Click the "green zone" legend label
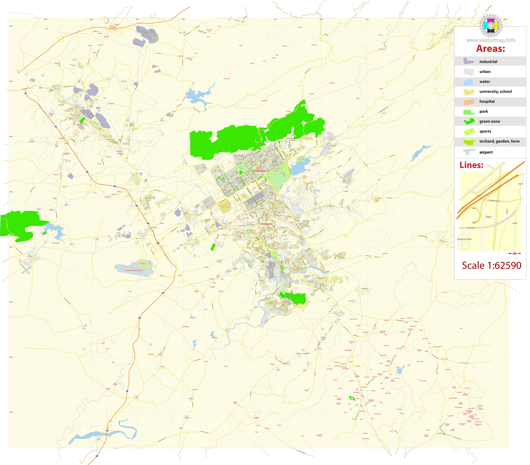This screenshot has height=465, width=530. 489,121
